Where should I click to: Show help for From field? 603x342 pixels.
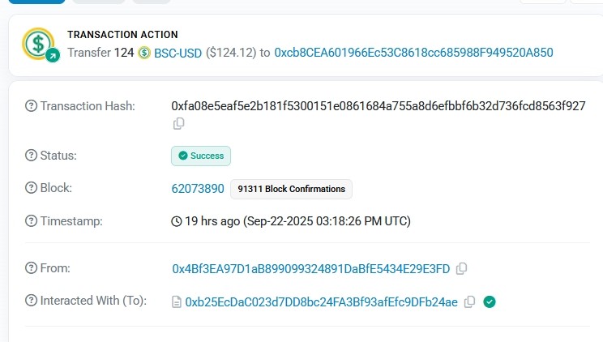(x=32, y=268)
